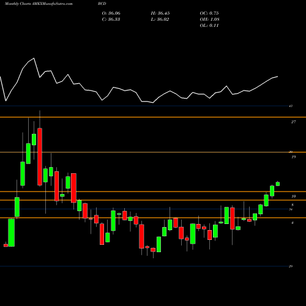Select the close value C: 36.33
The width and height of the screenshot is (306, 306).
click(111, 20)
